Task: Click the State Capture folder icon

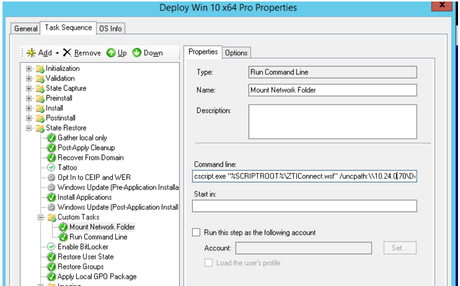Action: click(40, 89)
